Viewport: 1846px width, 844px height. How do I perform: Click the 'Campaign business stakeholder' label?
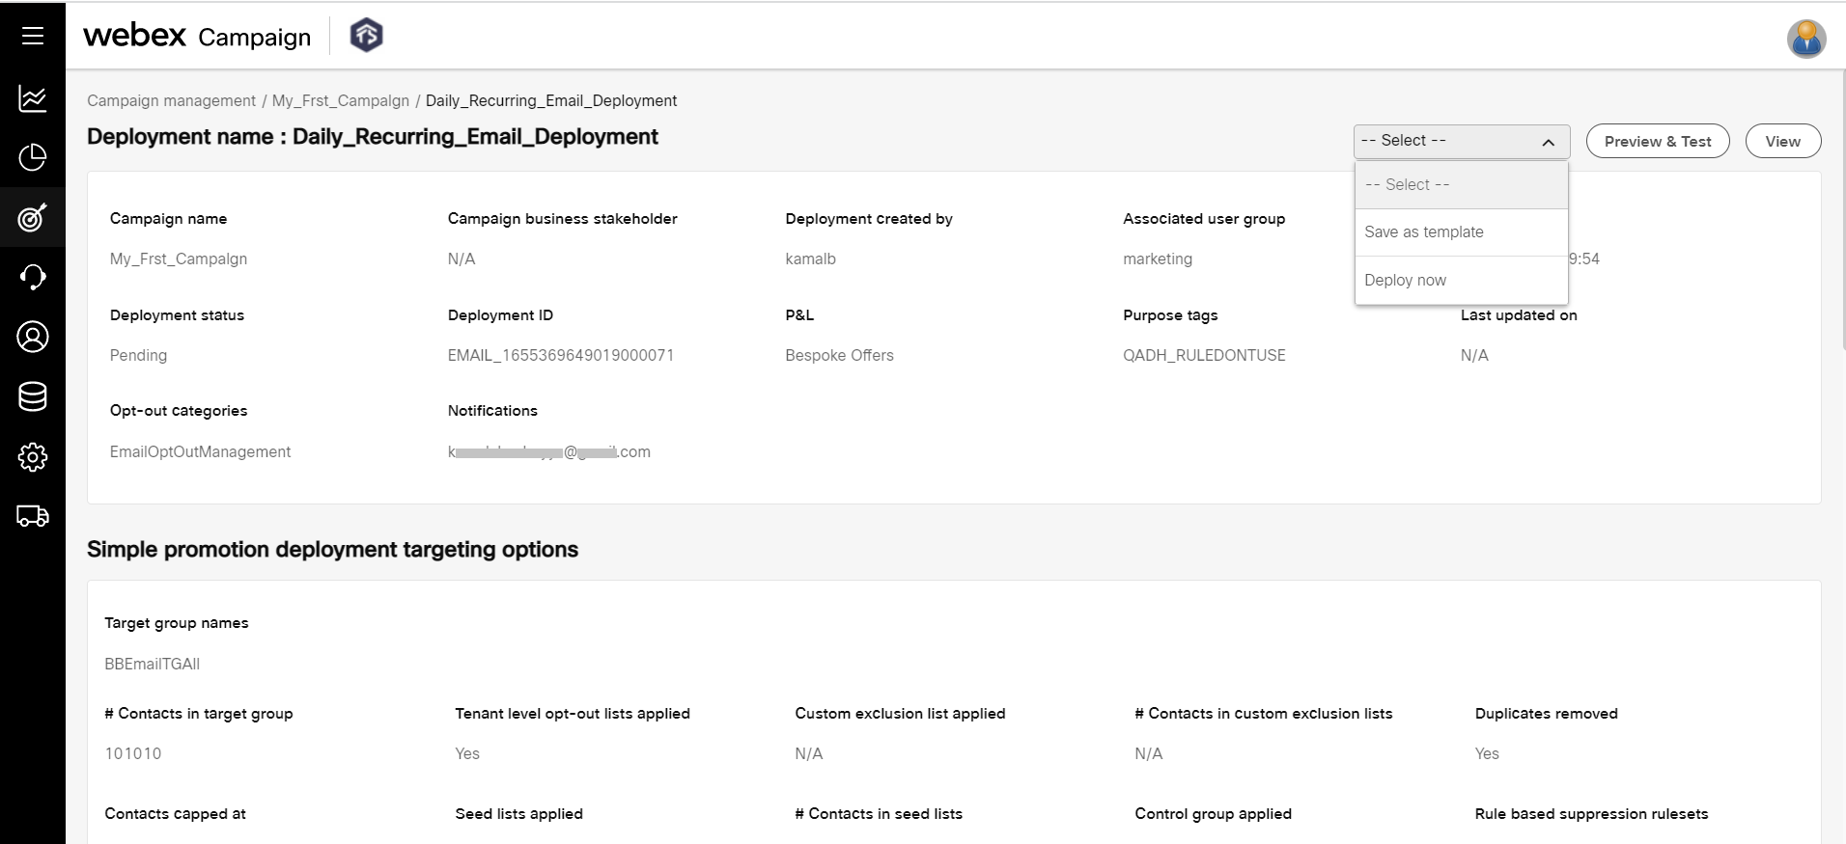tap(563, 219)
